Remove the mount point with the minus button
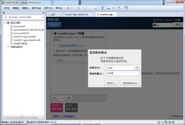 click(x=62, y=98)
